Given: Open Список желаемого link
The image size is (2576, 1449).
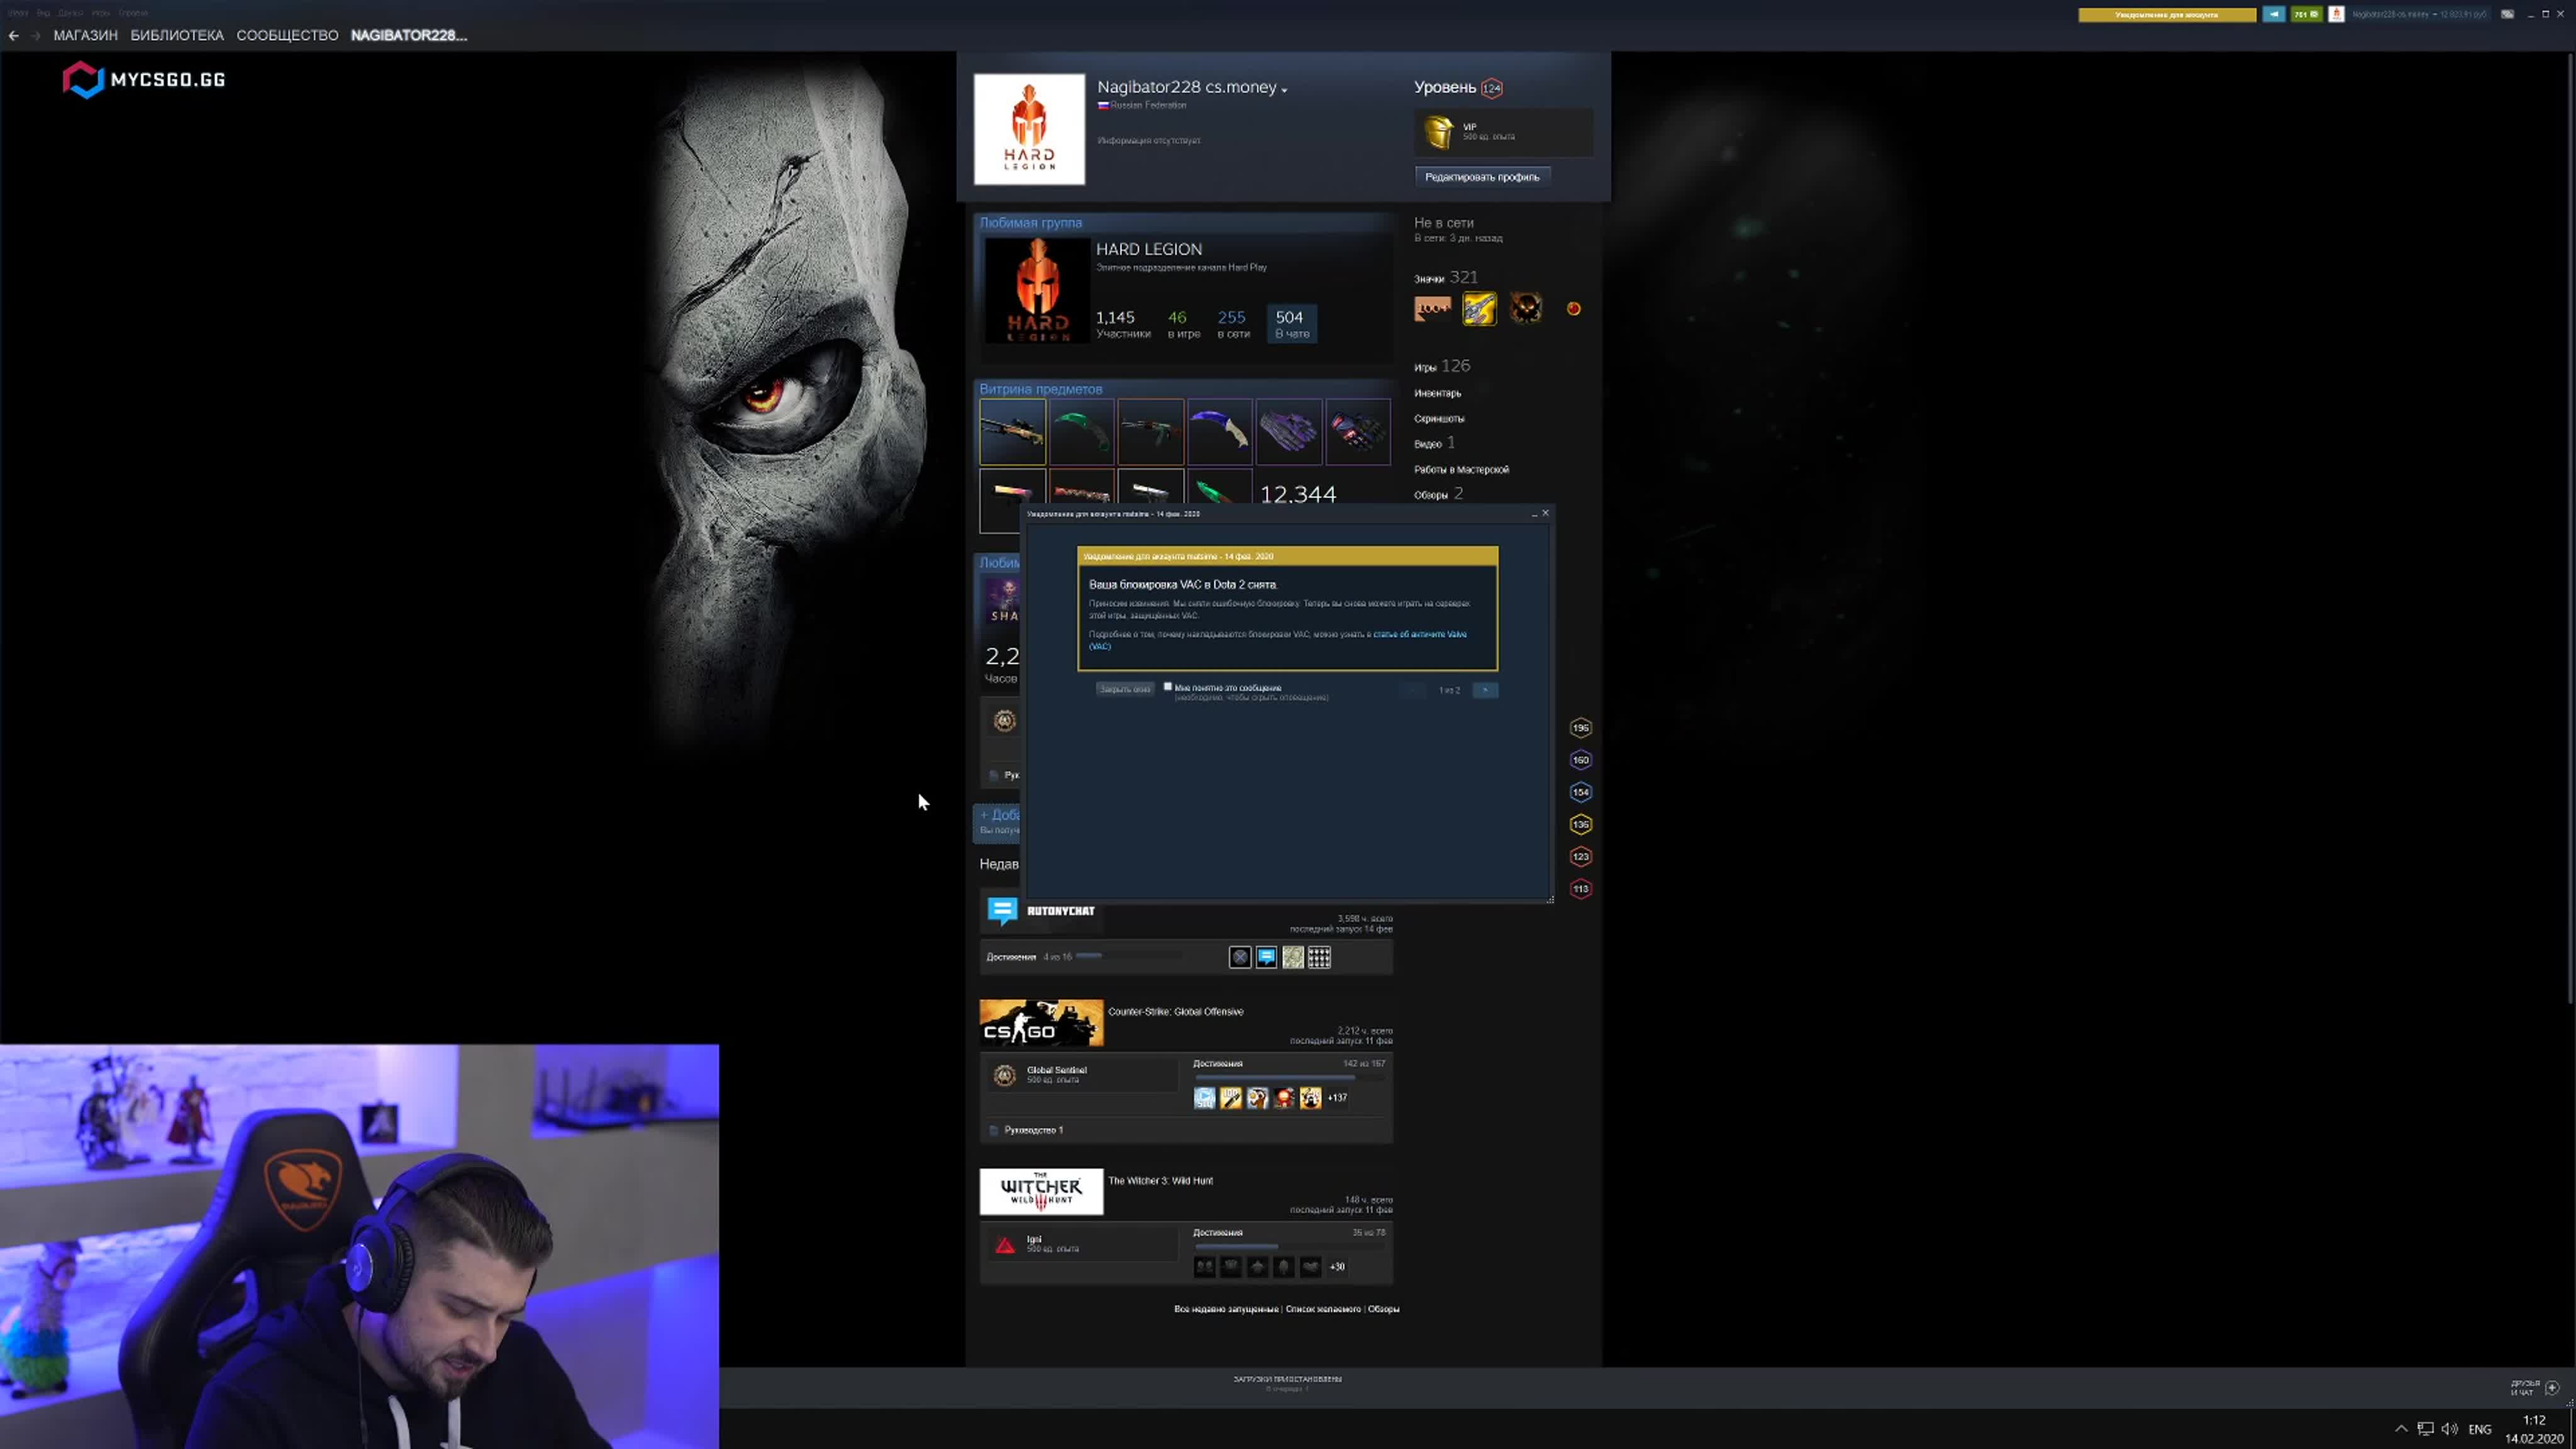Looking at the screenshot, I should pyautogui.click(x=1323, y=1309).
